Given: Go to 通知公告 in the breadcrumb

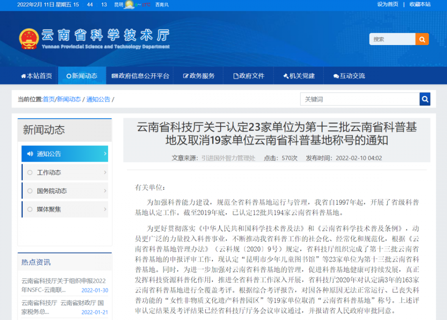Looking at the screenshot, I should (98, 99).
